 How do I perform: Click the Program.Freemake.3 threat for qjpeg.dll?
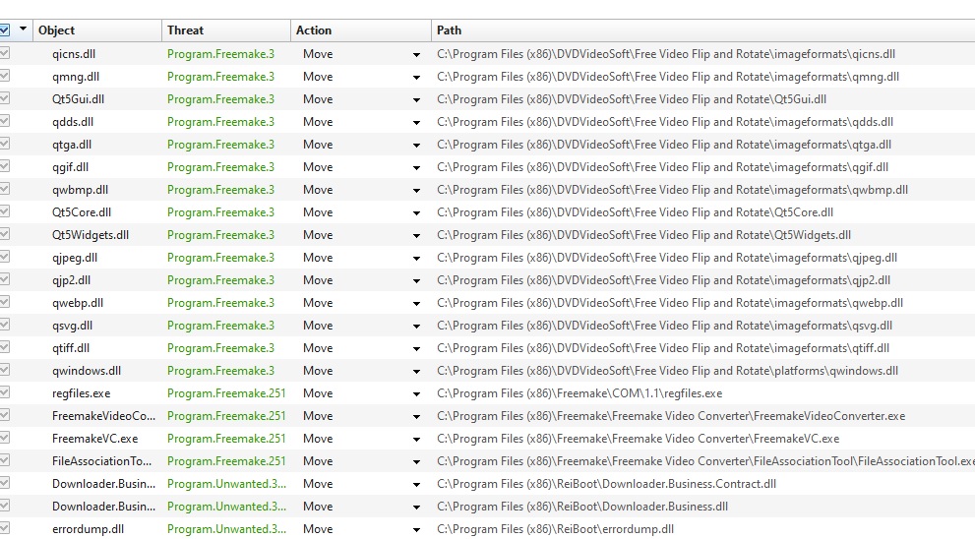point(220,258)
